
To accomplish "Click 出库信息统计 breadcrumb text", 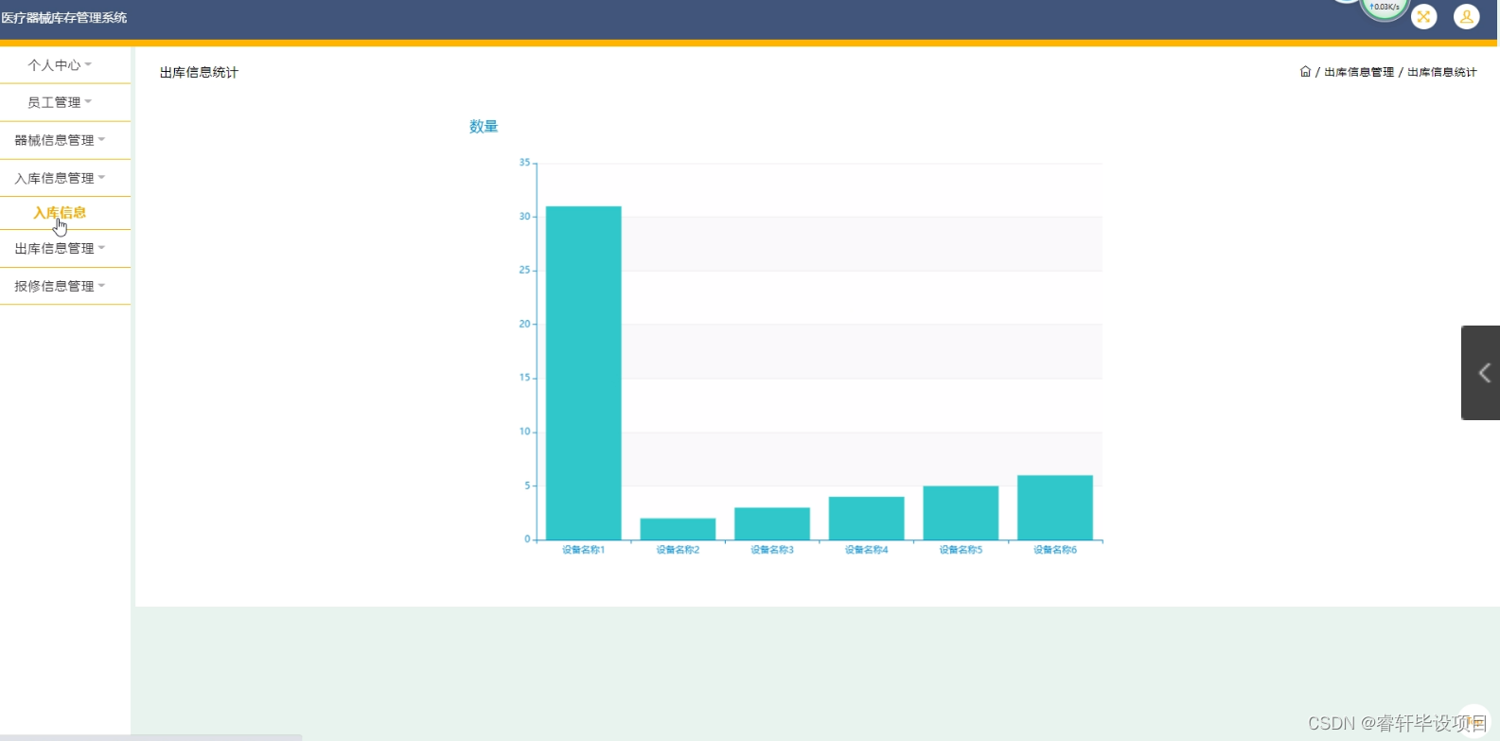I will [1442, 72].
